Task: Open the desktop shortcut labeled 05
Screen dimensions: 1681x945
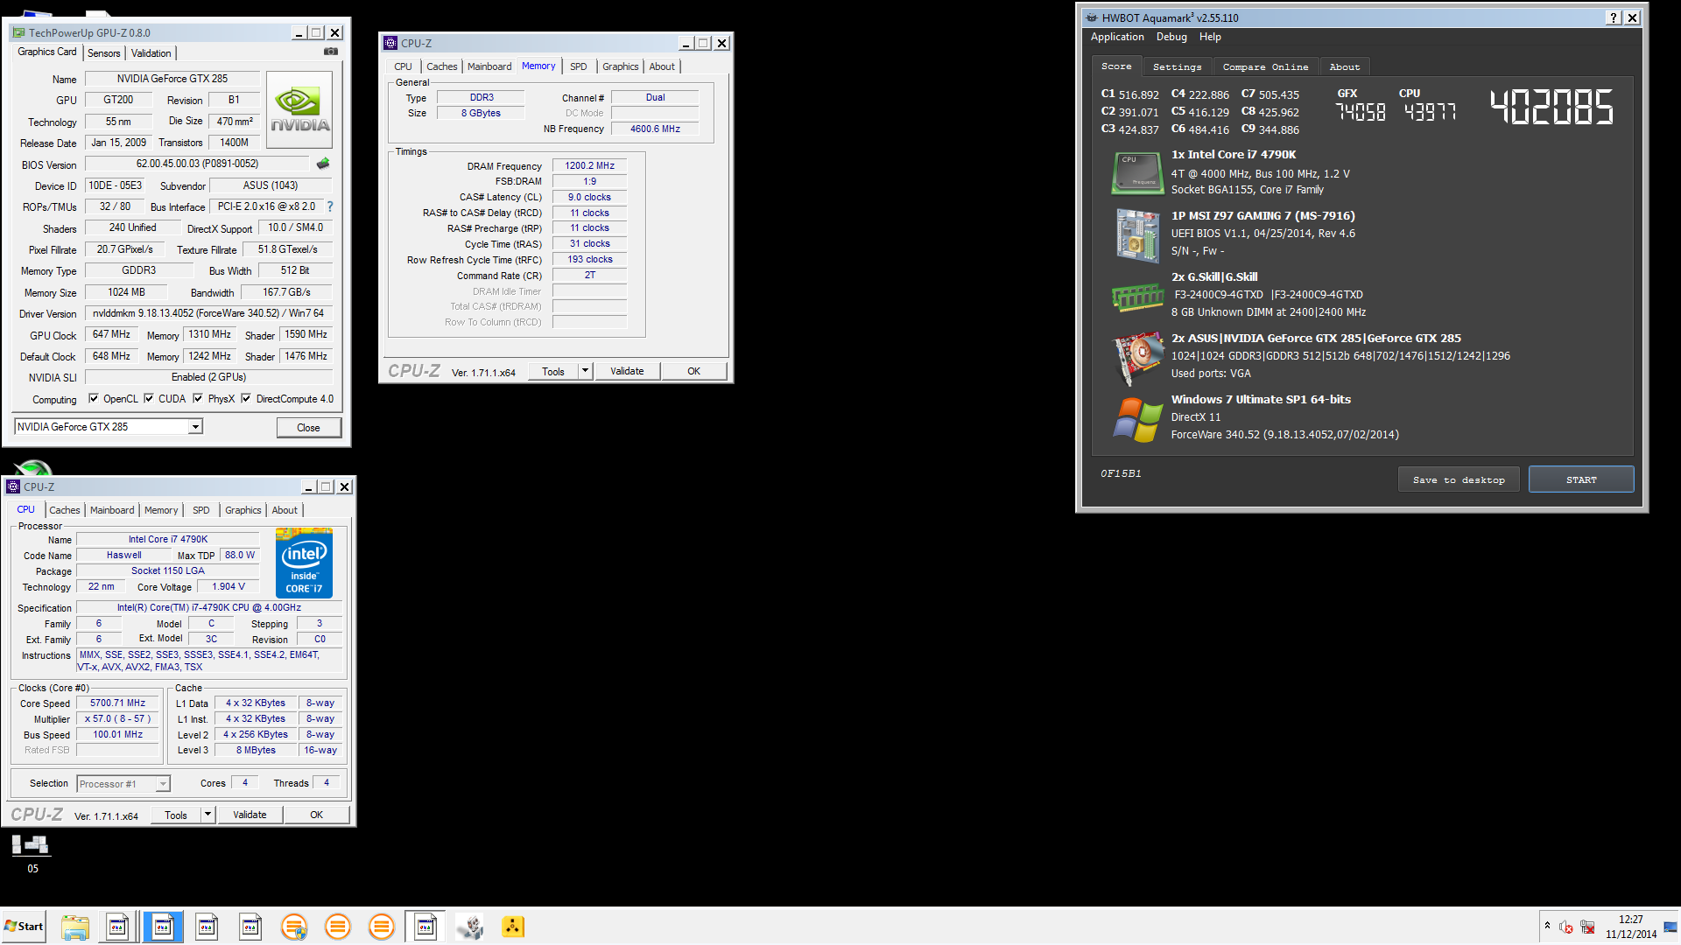Action: [x=31, y=854]
